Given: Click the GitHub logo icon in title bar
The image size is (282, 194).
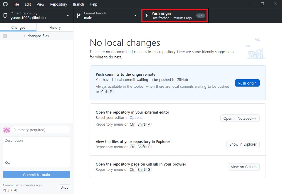Looking at the screenshot, I should pos(5,4).
